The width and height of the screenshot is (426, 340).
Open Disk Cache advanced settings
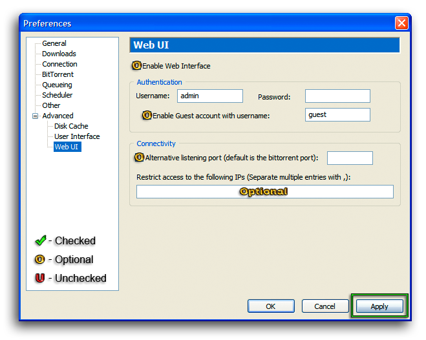(x=71, y=126)
